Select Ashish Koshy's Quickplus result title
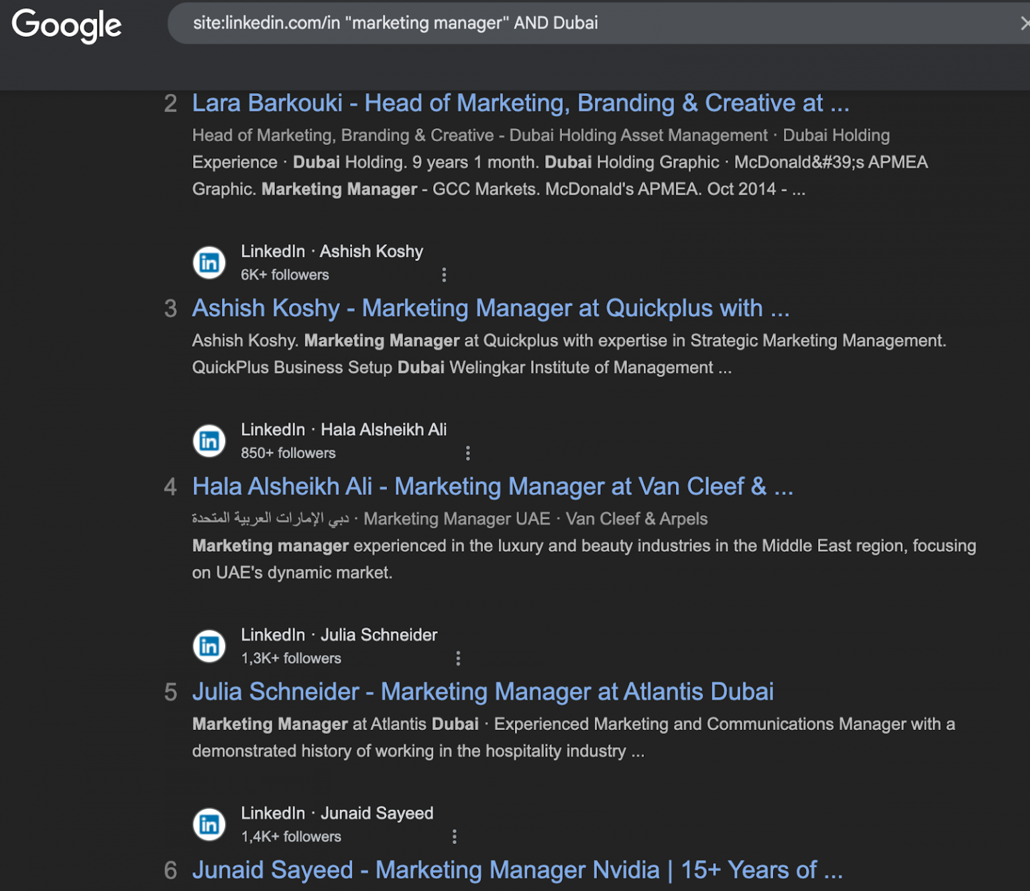The height and width of the screenshot is (891, 1030). pos(490,308)
